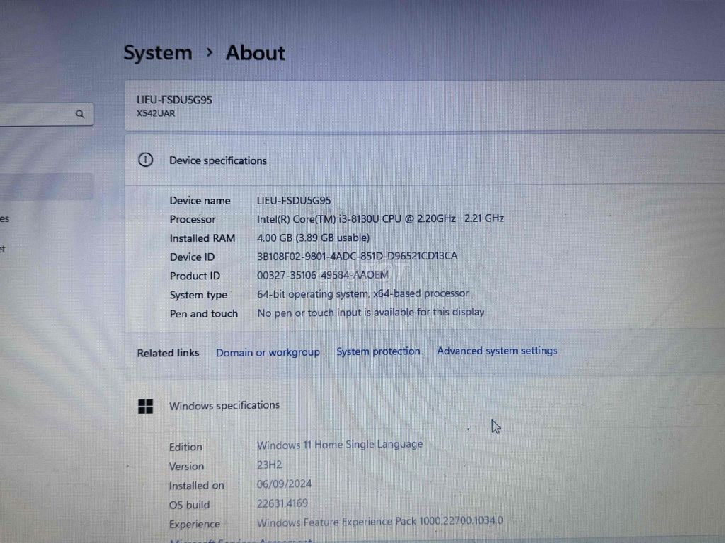Go back to System in breadcrumb
The height and width of the screenshot is (543, 725).
158,53
